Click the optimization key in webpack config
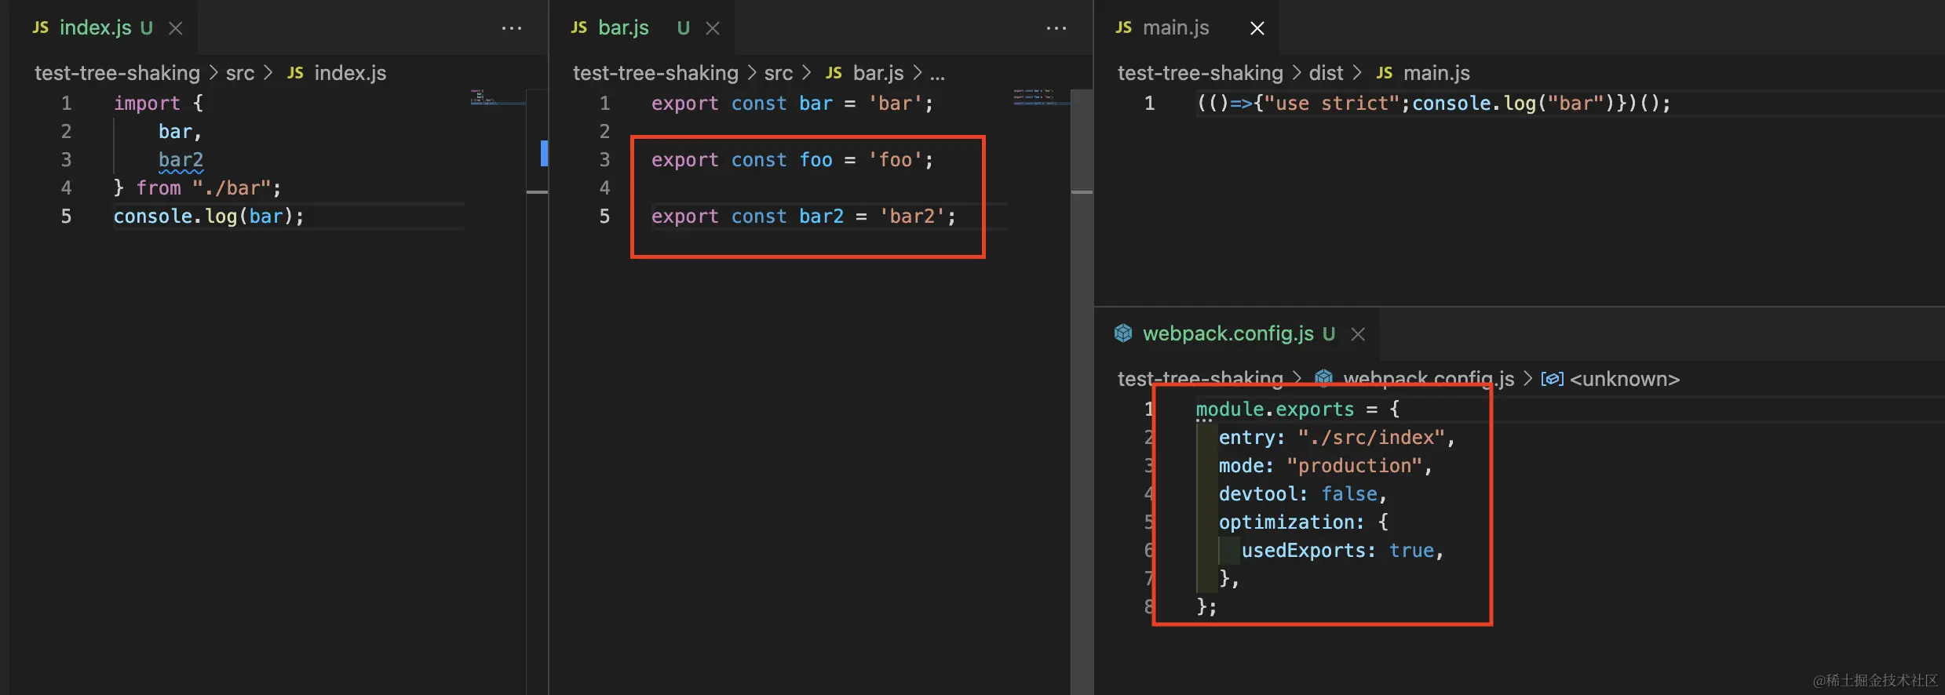 pyautogui.click(x=1286, y=522)
